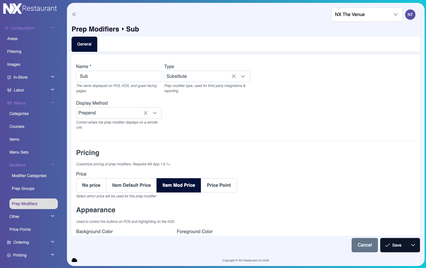Collapse the sidebar with double-chevron icon
This screenshot has width=426, height=268.
(x=74, y=14)
